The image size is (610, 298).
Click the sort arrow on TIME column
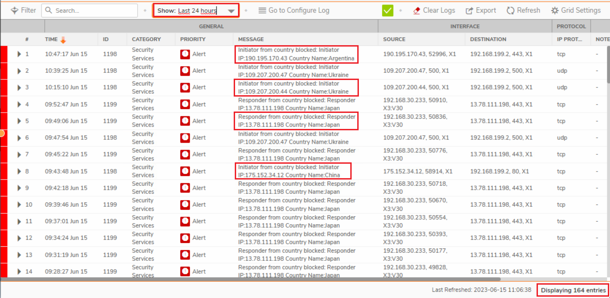(63, 40)
